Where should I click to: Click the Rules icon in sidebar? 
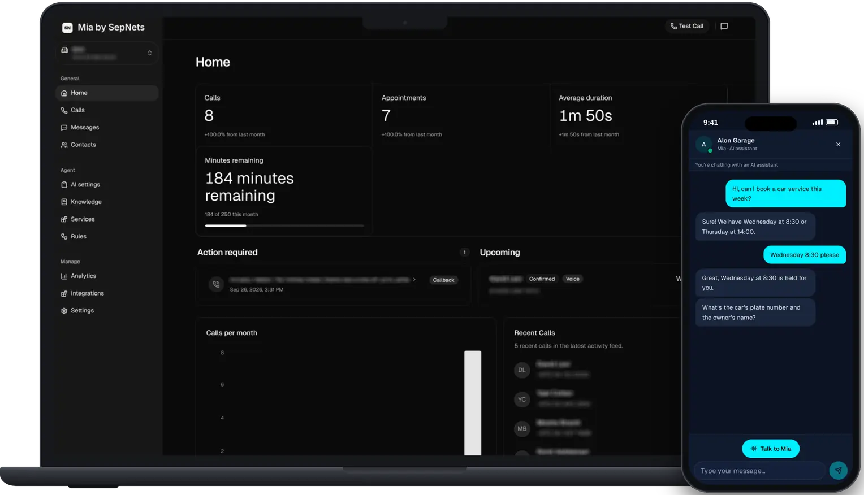tap(64, 237)
